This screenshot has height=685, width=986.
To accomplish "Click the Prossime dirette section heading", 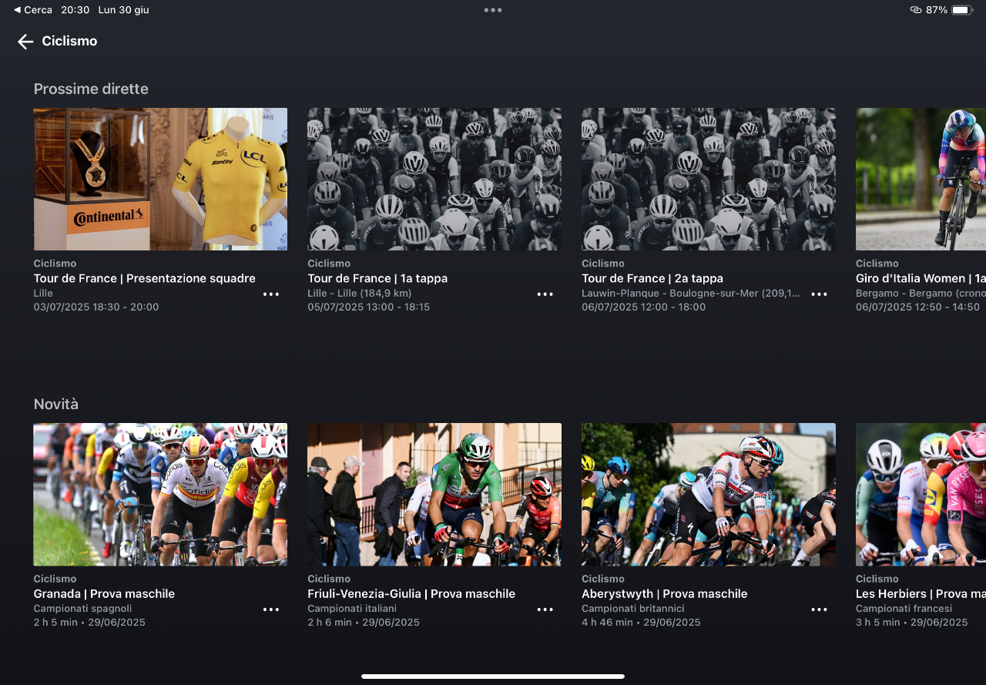I will tap(91, 89).
